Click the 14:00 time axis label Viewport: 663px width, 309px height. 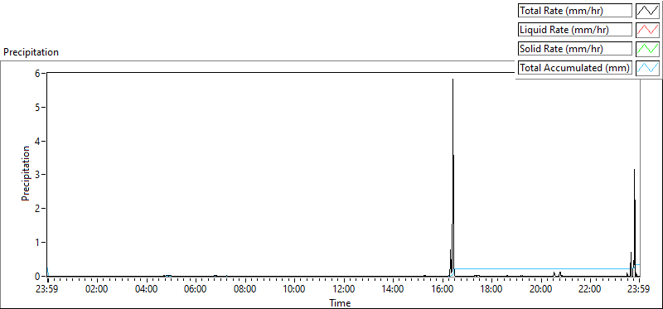(x=393, y=290)
